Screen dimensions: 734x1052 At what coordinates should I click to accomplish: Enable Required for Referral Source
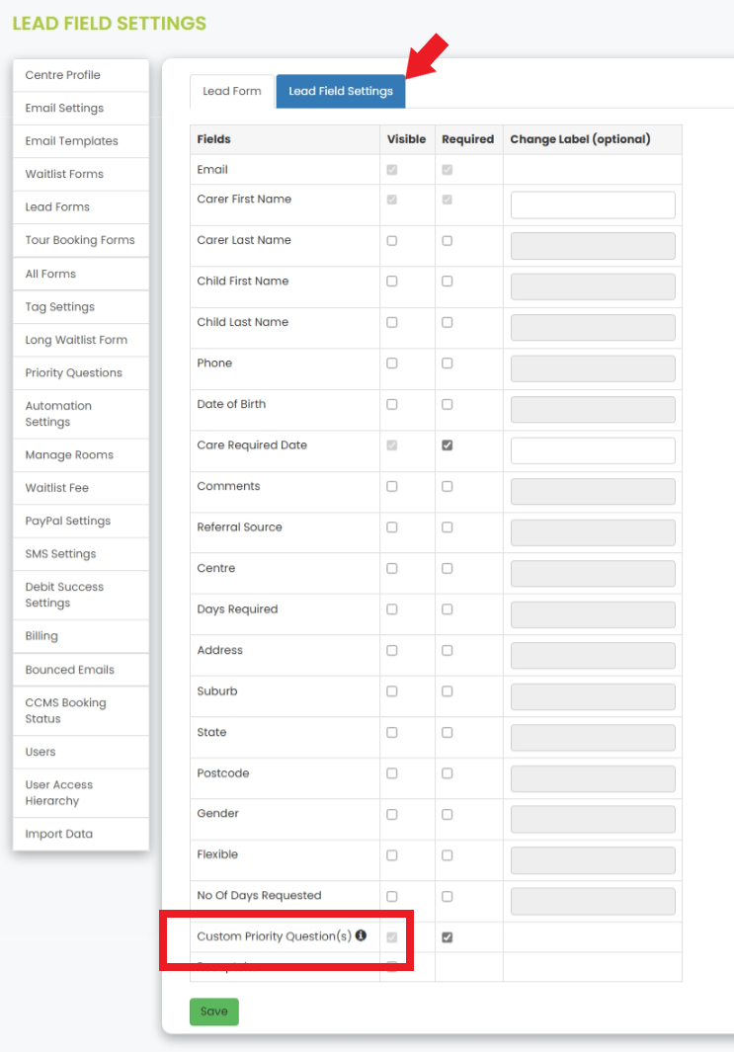tap(447, 526)
